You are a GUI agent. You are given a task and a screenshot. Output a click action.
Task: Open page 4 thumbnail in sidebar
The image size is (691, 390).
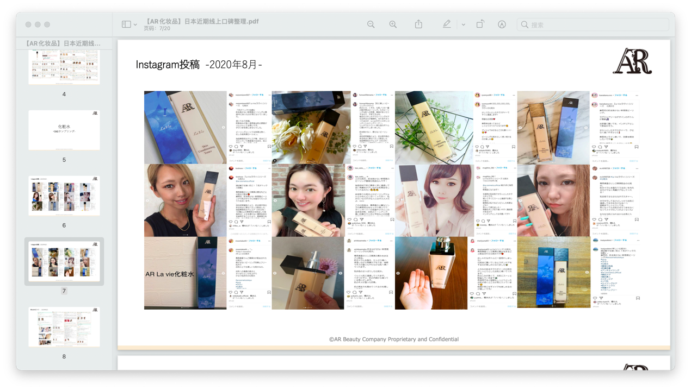64,67
